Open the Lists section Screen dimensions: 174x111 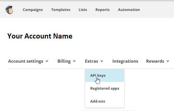coord(83,10)
